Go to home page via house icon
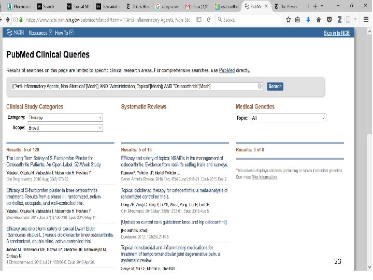Viewport: 373px width, 280px height. click(x=319, y=20)
